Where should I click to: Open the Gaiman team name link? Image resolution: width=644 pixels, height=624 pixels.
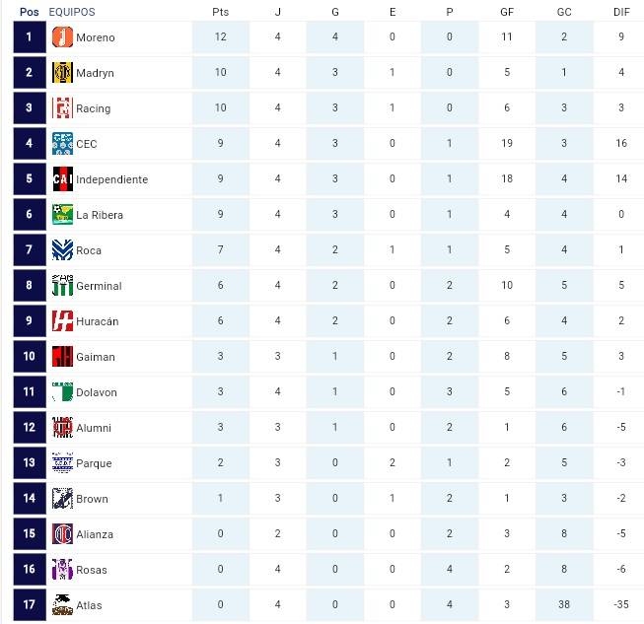pyautogui.click(x=96, y=357)
